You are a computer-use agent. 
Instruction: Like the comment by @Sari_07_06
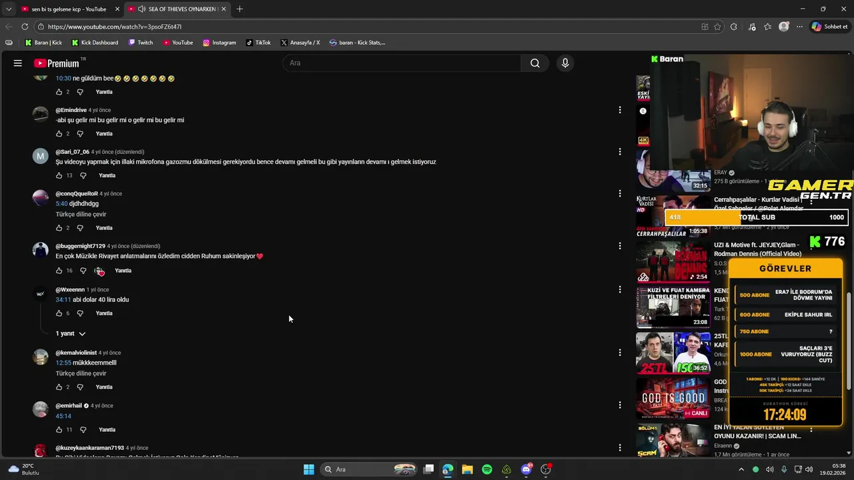pos(59,176)
